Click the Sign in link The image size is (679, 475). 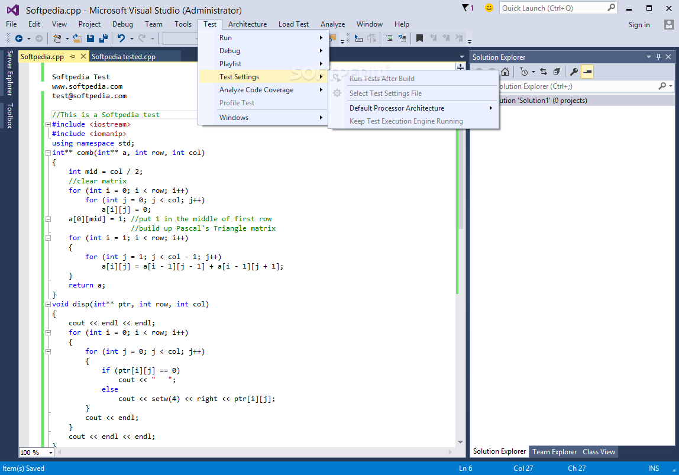coord(639,25)
